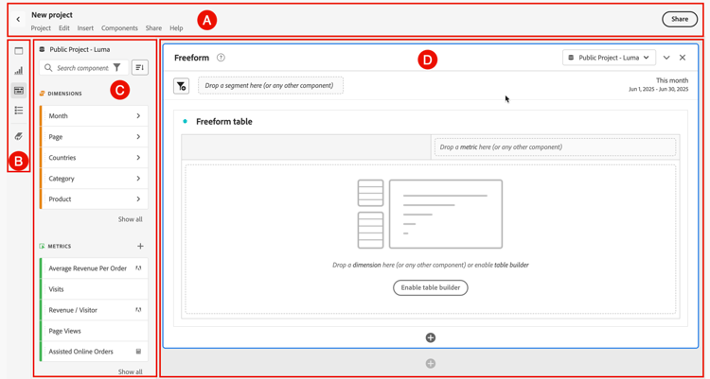
Task: Click Show all under Metrics
Action: 131,371
